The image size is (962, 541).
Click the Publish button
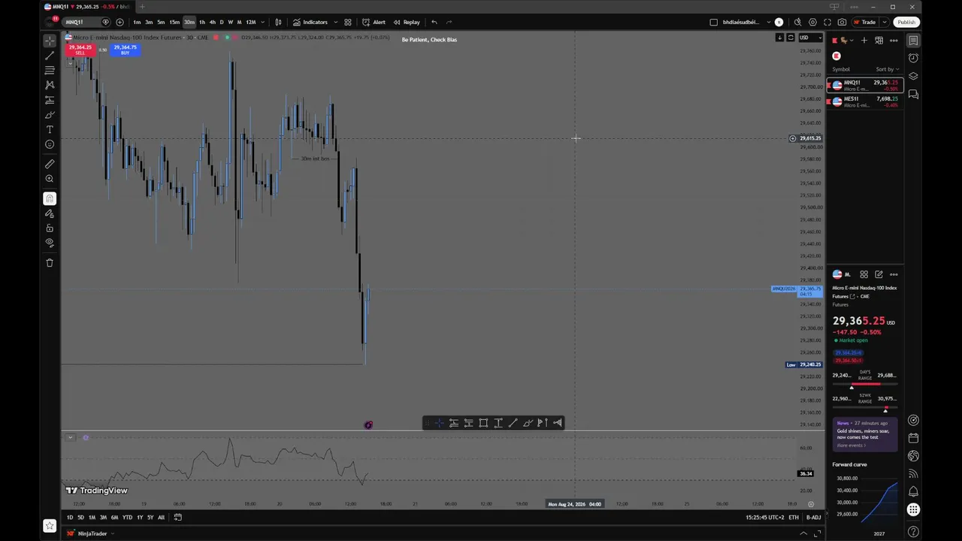coord(906,22)
